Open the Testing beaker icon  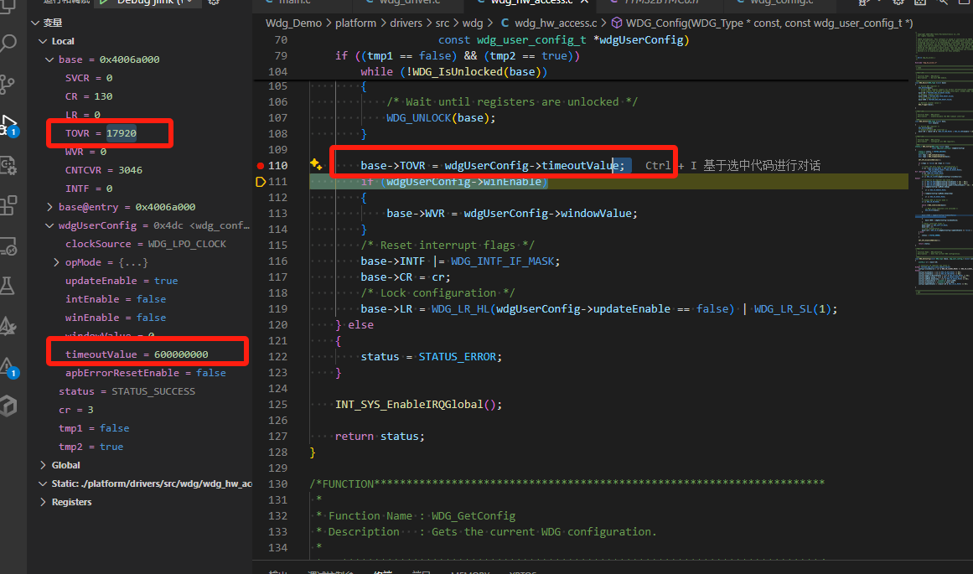coord(8,286)
